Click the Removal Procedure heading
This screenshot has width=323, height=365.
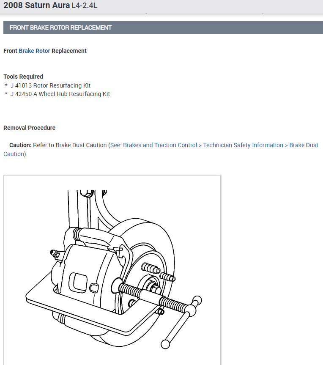point(29,128)
